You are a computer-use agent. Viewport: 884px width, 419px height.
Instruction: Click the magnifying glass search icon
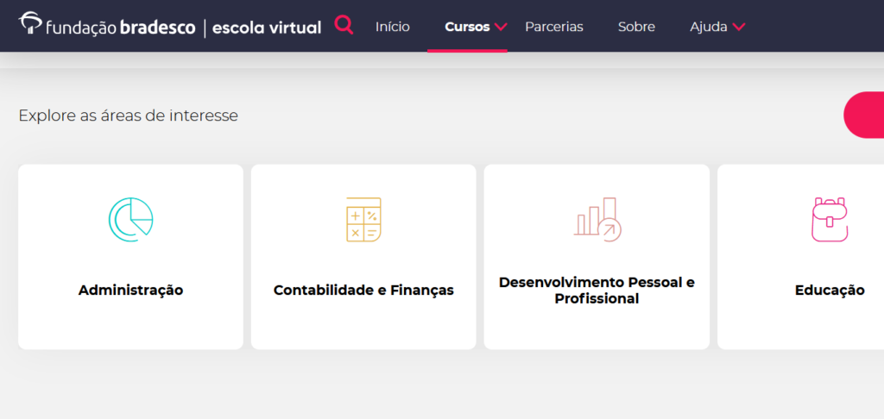(x=344, y=26)
